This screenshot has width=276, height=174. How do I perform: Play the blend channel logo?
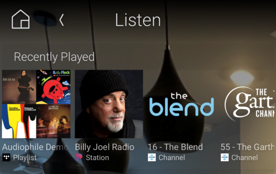[182, 105]
